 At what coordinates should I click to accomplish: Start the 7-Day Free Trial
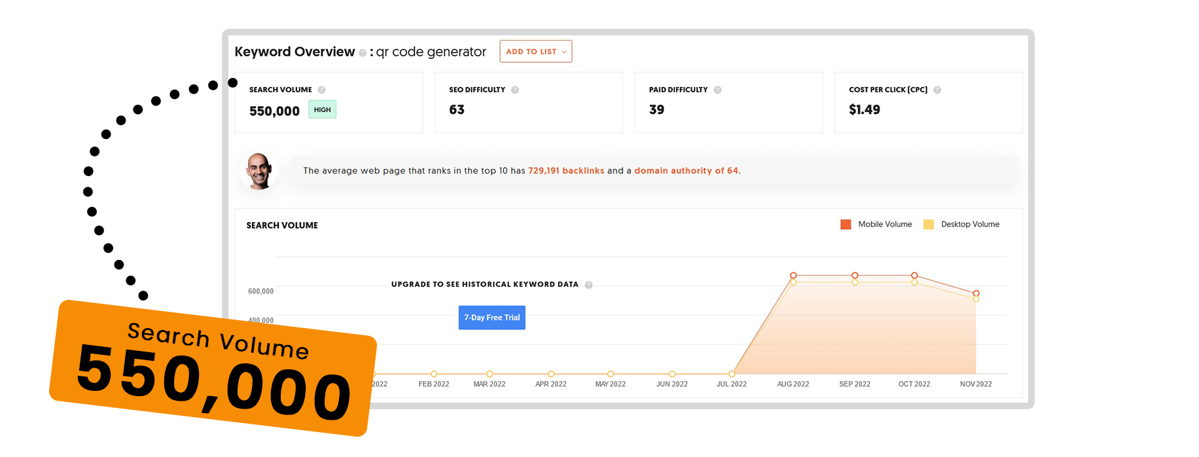pos(492,318)
